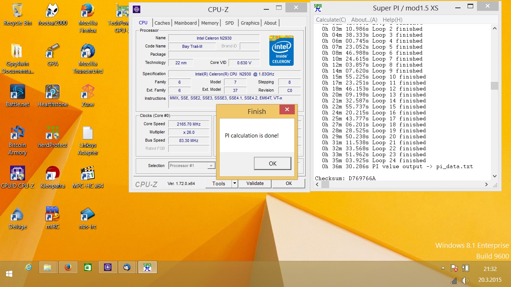Launch the CPUID CPU-Z desktop shortcut
This screenshot has width=511, height=287.
pyautogui.click(x=17, y=177)
